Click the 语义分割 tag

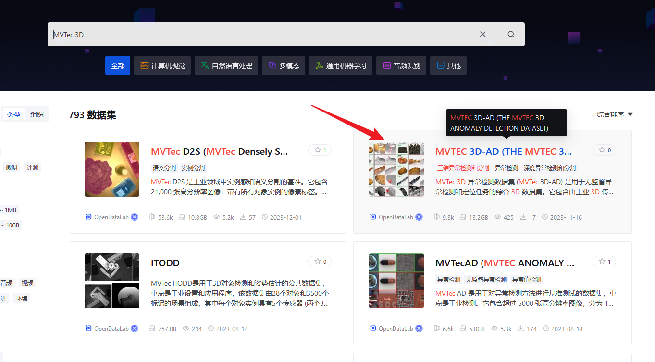point(164,168)
